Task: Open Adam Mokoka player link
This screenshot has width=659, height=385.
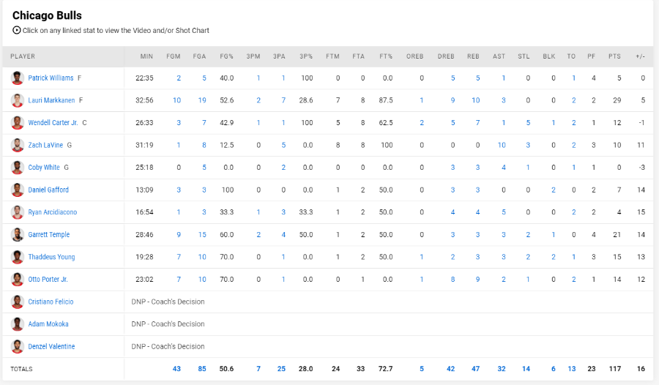Action: point(48,324)
